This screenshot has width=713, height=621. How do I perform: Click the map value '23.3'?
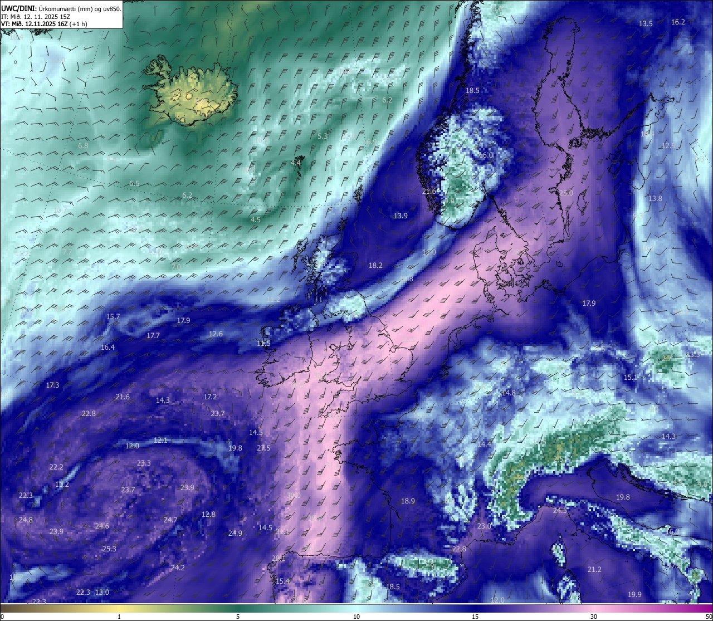click(144, 463)
